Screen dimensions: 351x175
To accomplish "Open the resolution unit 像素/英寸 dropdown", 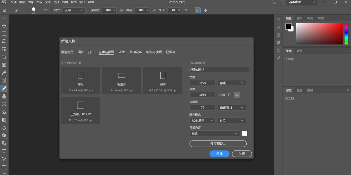I will pos(232,108).
